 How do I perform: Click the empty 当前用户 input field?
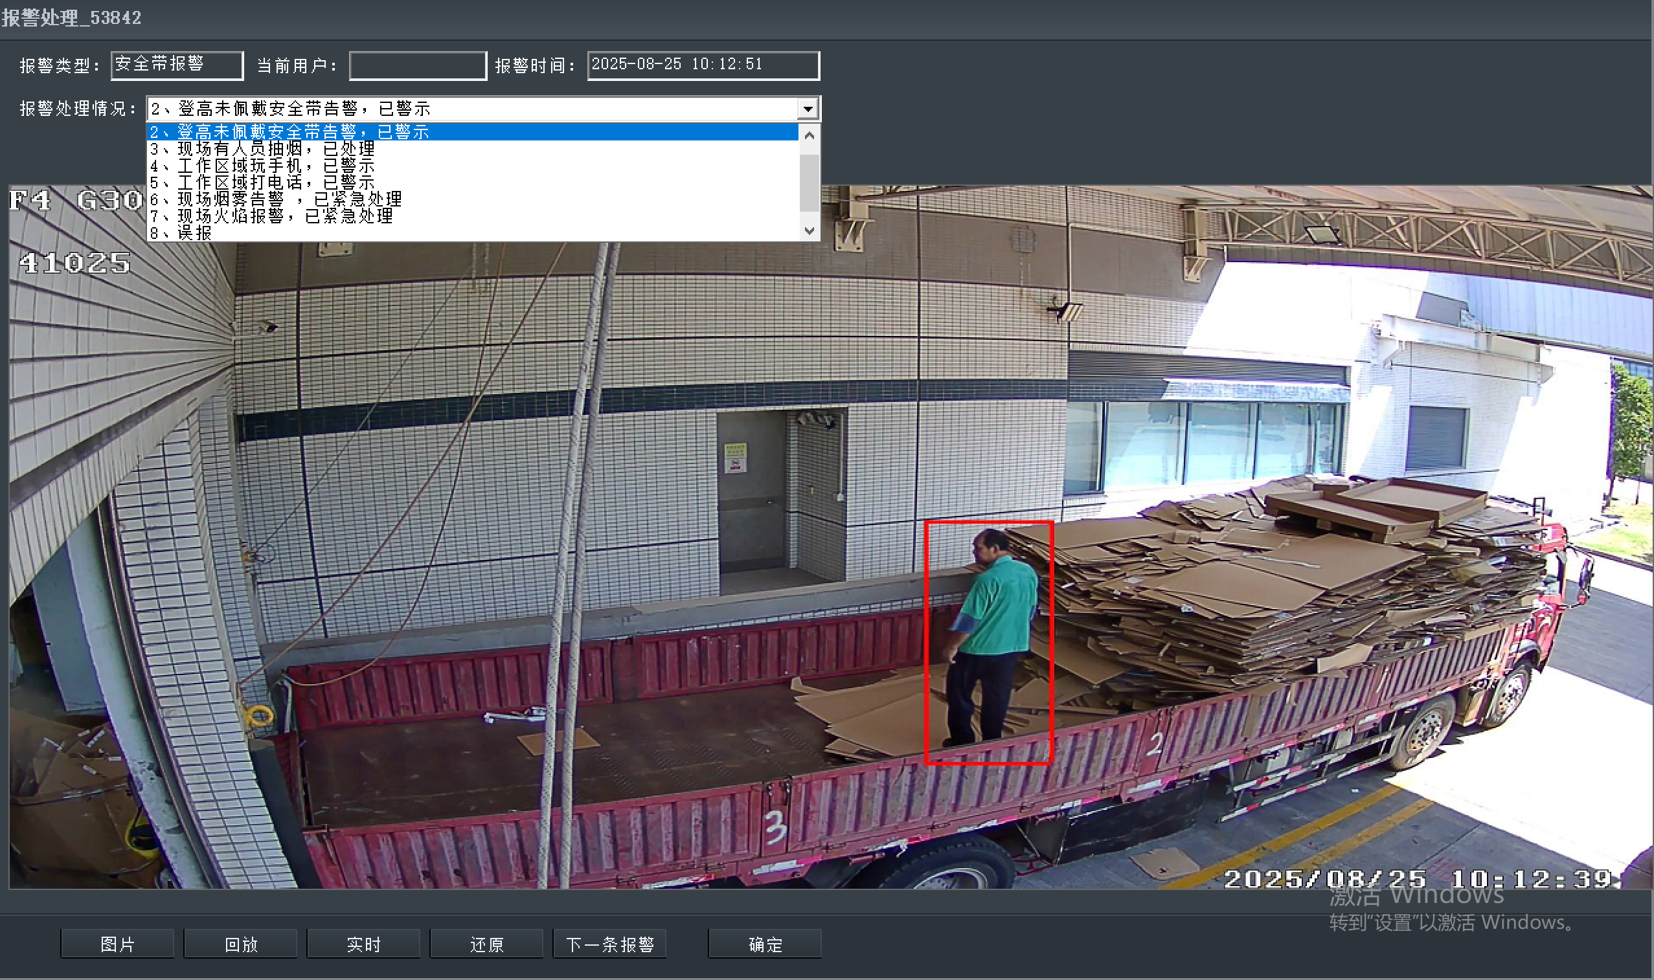click(x=417, y=65)
